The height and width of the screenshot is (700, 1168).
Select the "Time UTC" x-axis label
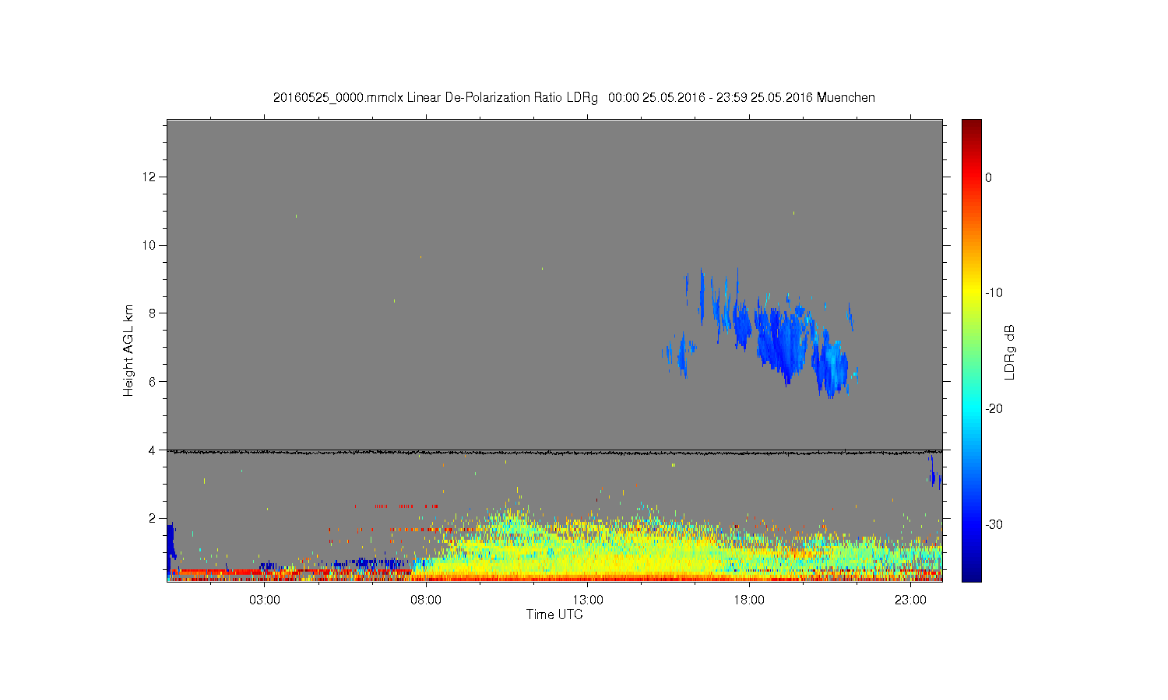click(x=554, y=614)
